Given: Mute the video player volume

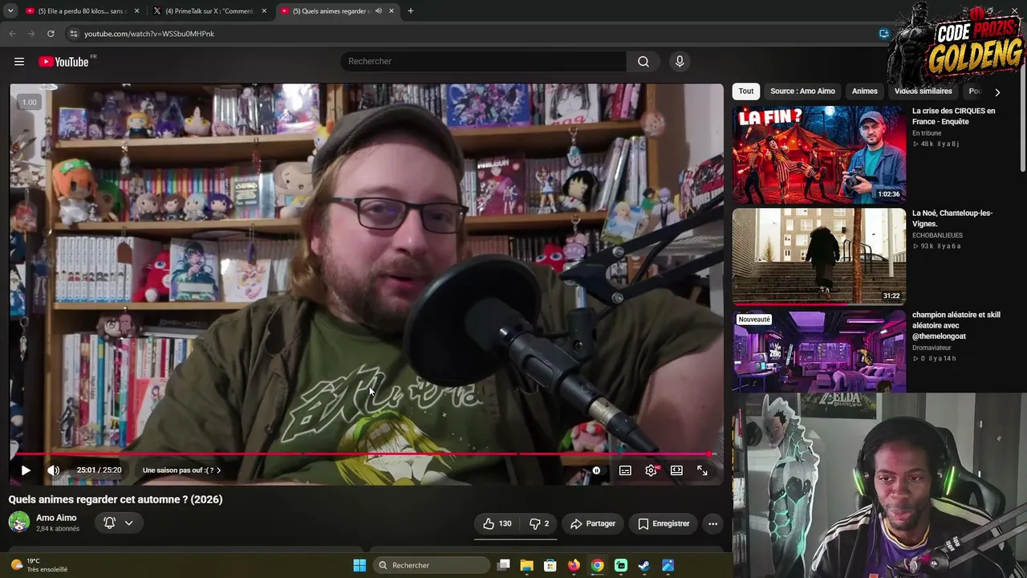Looking at the screenshot, I should coord(53,470).
